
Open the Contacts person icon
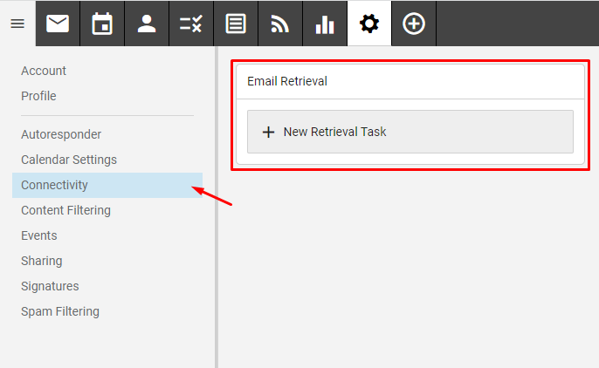click(147, 24)
